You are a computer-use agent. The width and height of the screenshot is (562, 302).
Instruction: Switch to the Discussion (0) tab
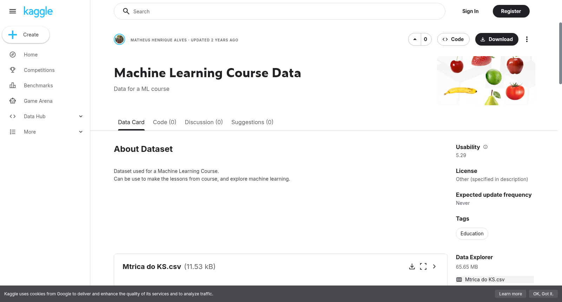coord(204,122)
